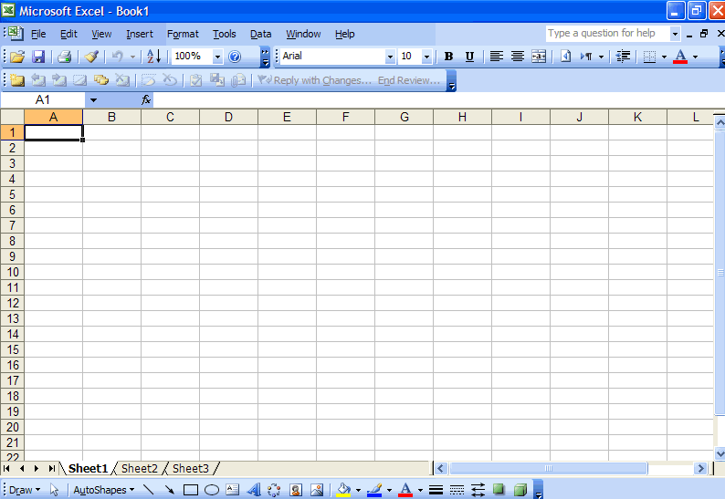Open the Fill Color dropdown arrow
This screenshot has width=725, height=499.
[x=358, y=490]
